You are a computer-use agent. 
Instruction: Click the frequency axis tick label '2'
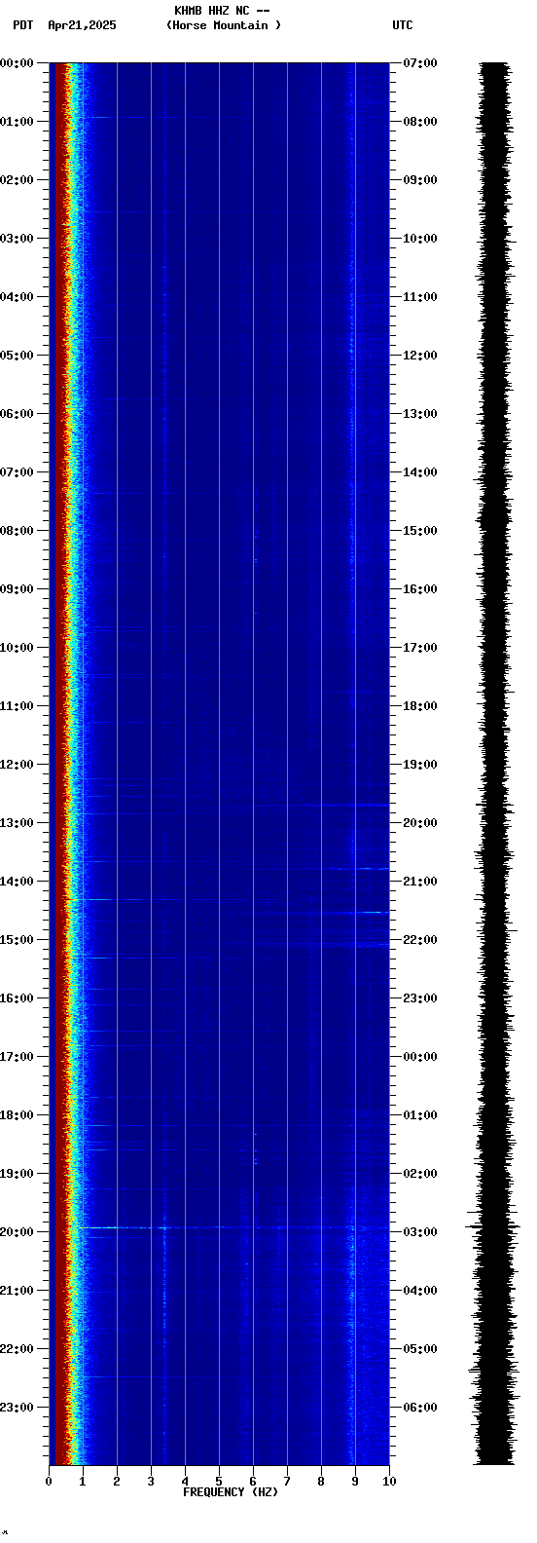pyautogui.click(x=117, y=1482)
